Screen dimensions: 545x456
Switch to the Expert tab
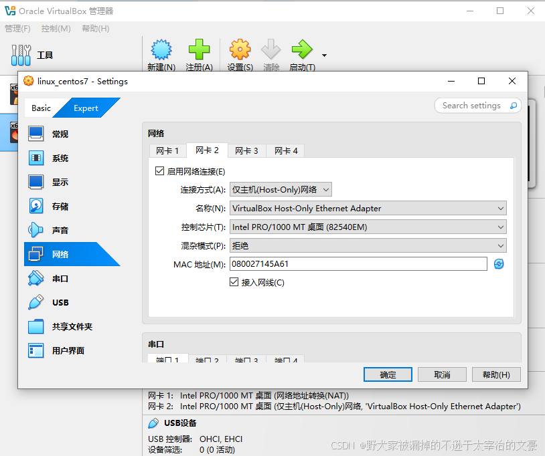tap(85, 108)
